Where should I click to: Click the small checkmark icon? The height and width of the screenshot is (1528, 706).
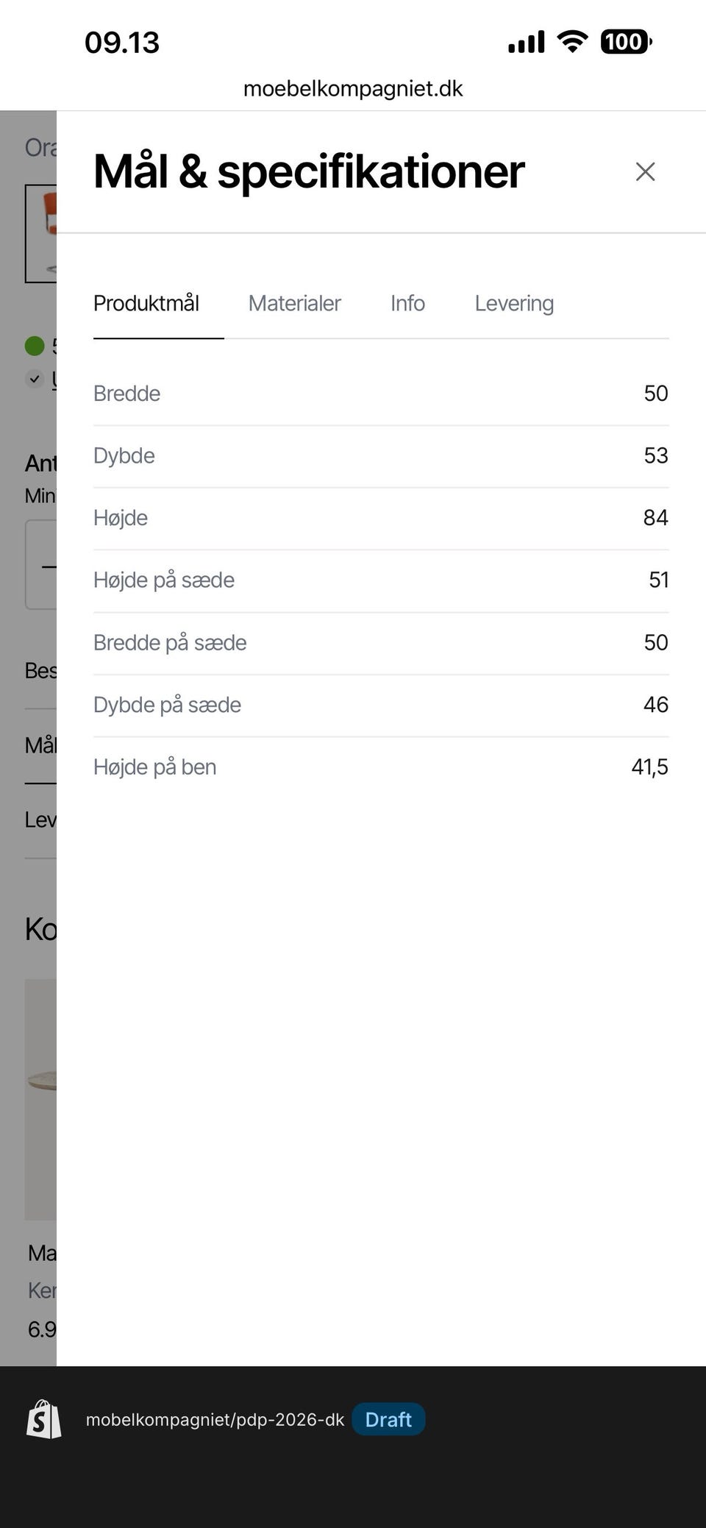pos(35,379)
